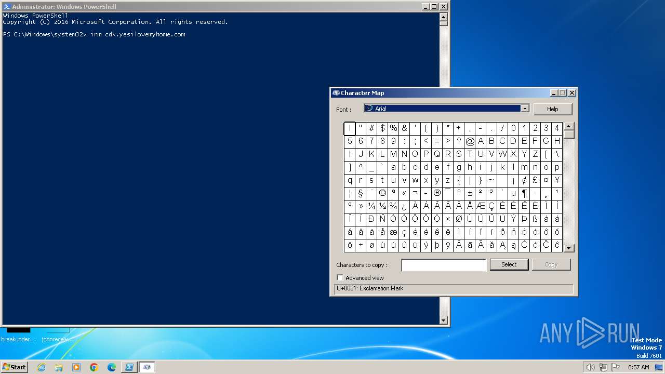Choose the one-half ½ fraction character
Viewport: 665px width, 374px height.
382,206
